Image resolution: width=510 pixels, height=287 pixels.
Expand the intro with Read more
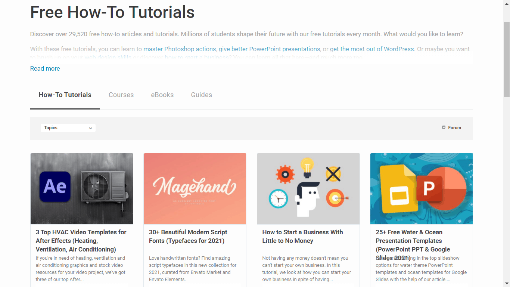pos(45,68)
